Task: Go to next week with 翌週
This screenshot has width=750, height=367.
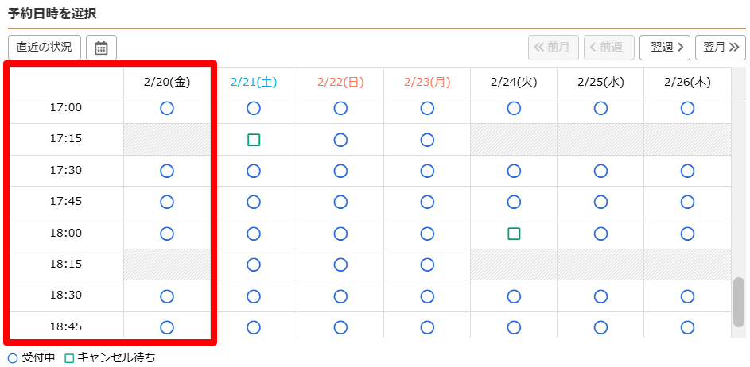Action: click(664, 48)
